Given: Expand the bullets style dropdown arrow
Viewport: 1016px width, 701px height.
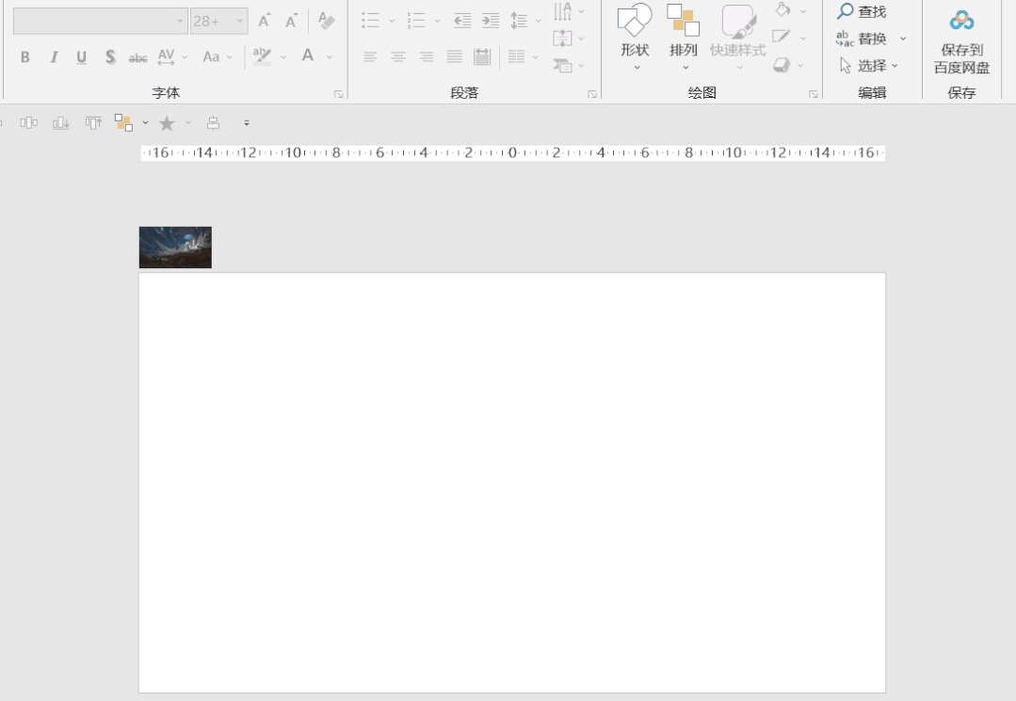Looking at the screenshot, I should [x=392, y=21].
